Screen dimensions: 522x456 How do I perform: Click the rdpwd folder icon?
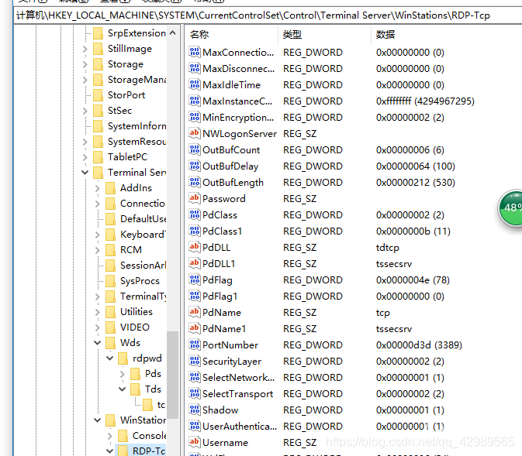pyautogui.click(x=123, y=358)
